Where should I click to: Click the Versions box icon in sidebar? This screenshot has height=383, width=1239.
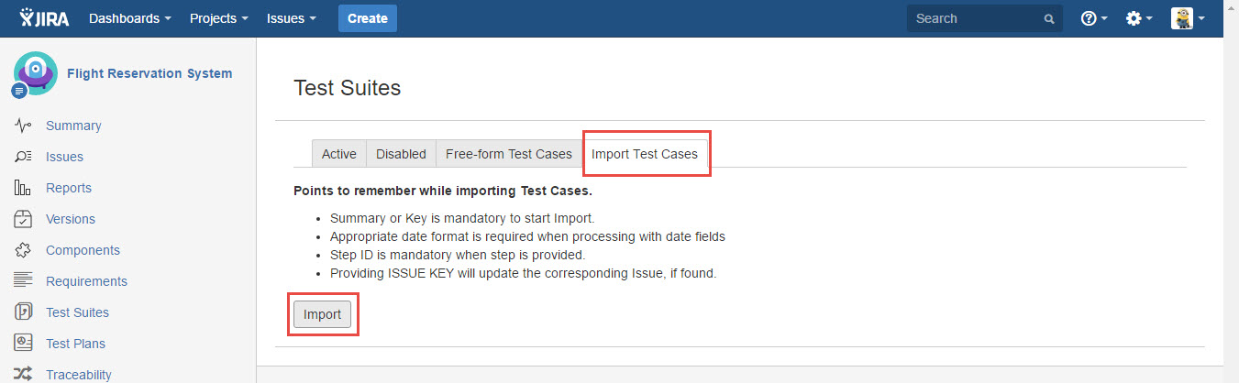coord(24,219)
